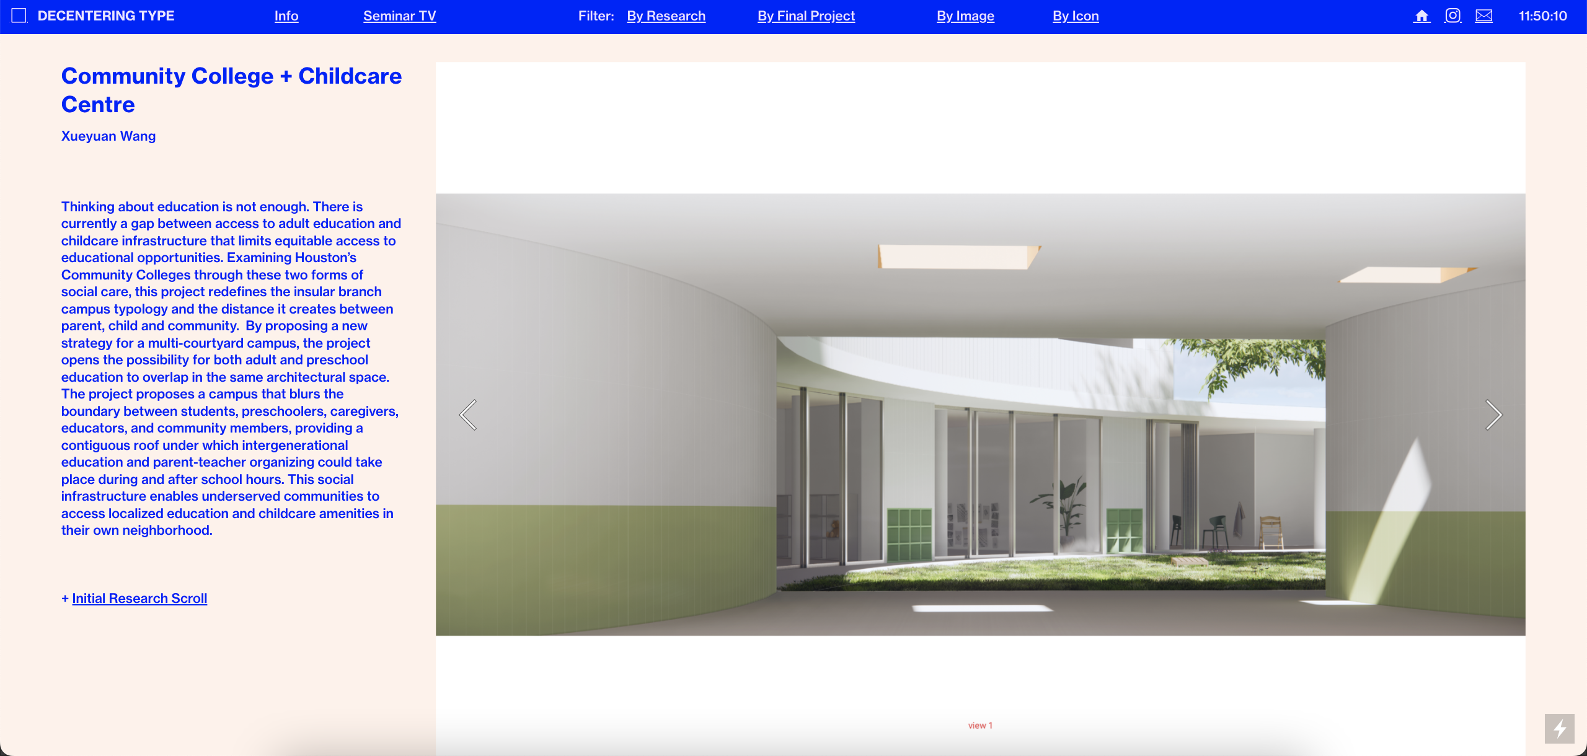Click the Community College + Childcare Centre heading

[231, 90]
